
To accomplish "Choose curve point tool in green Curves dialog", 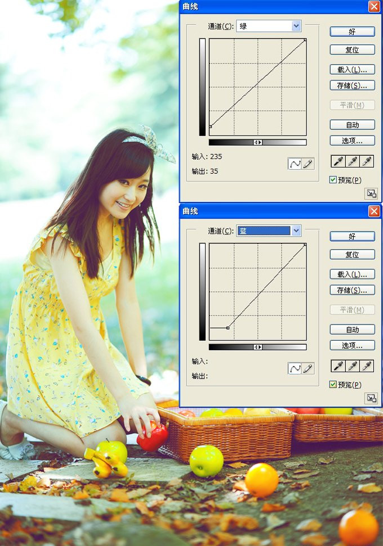I will [295, 164].
